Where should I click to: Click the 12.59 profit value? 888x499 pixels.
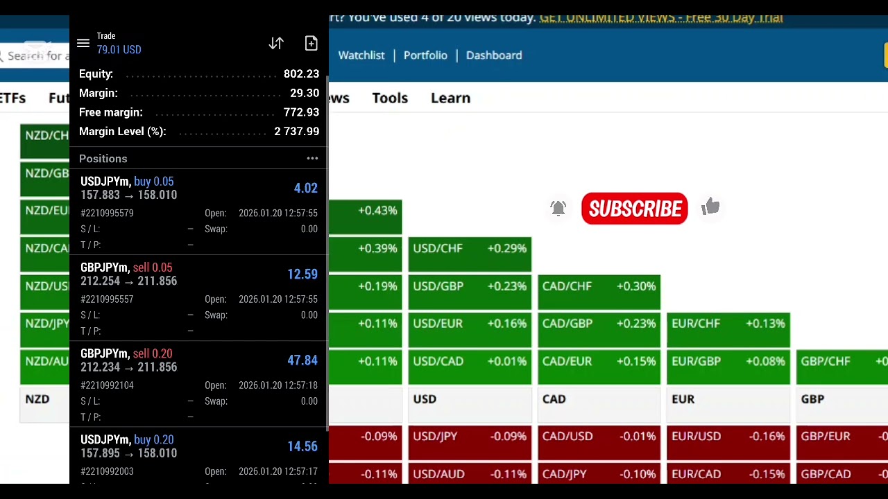tap(302, 274)
